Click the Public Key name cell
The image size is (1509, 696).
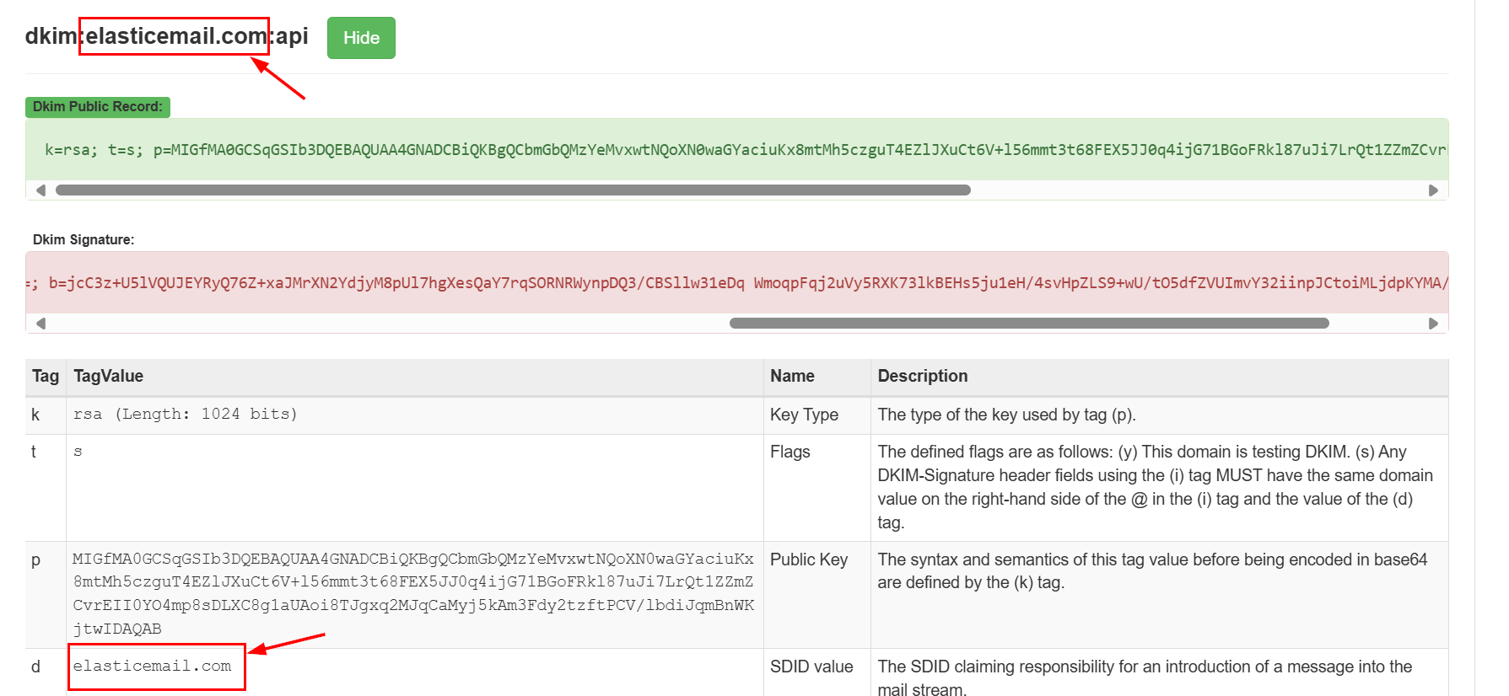[x=808, y=560]
